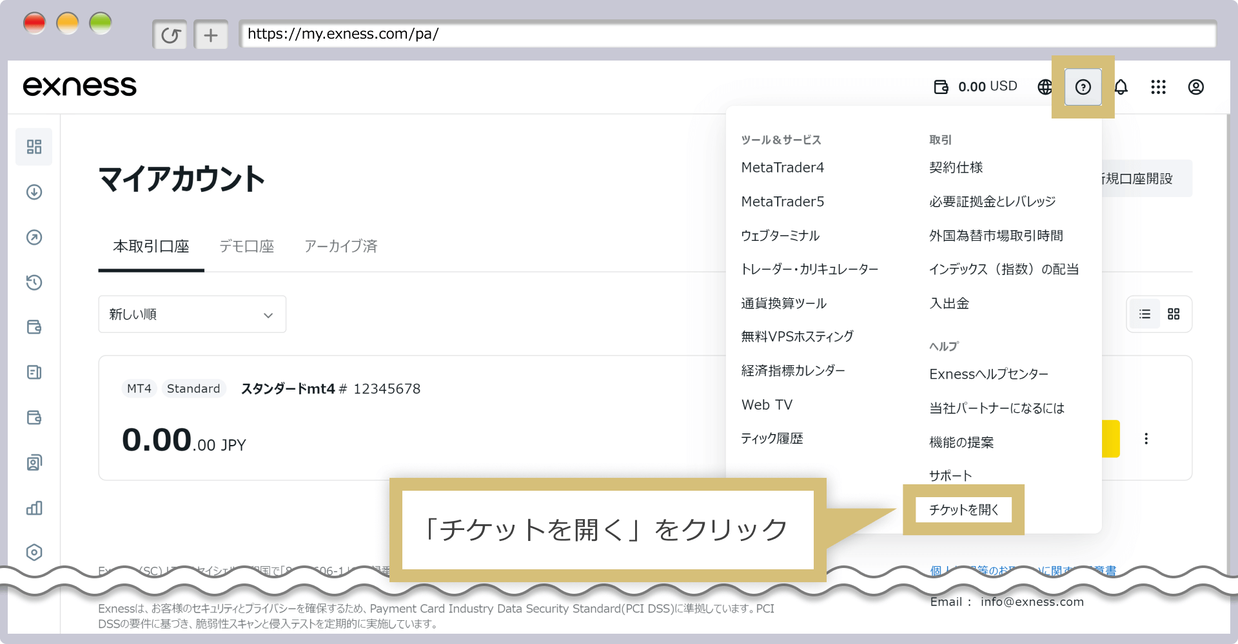Open the lower wallet sidebar icon
Image resolution: width=1238 pixels, height=644 pixels.
(34, 417)
